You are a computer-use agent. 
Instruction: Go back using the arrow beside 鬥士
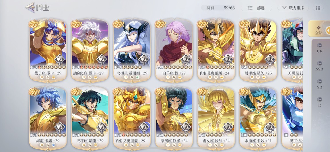click(x=30, y=7)
